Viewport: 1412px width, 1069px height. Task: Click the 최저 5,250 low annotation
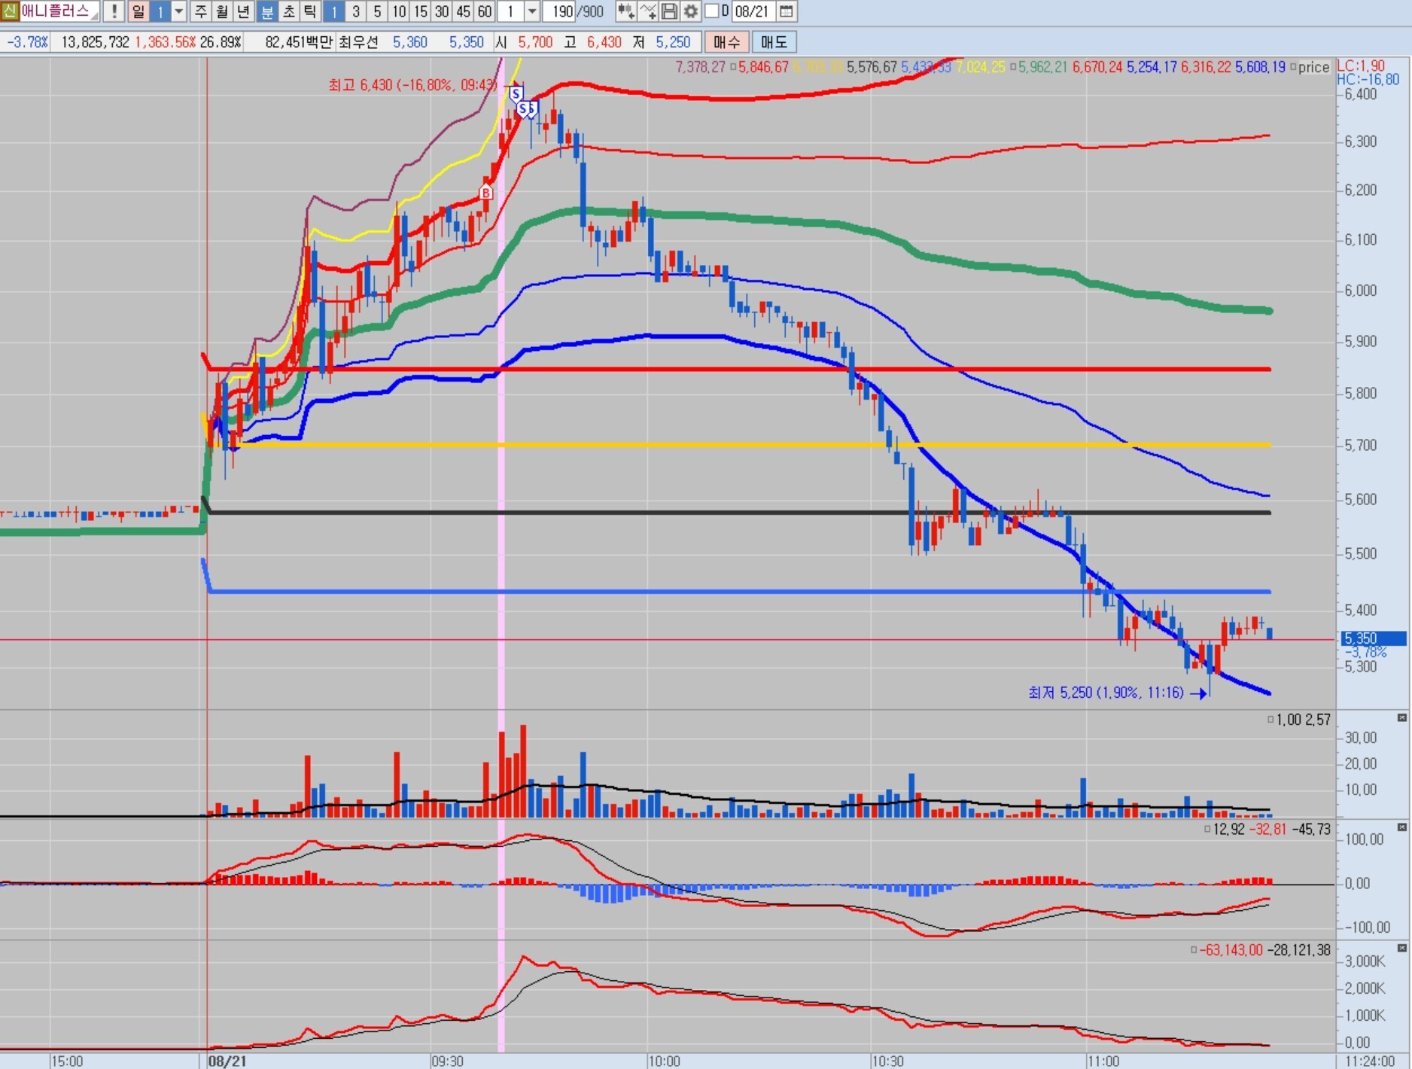point(1106,693)
